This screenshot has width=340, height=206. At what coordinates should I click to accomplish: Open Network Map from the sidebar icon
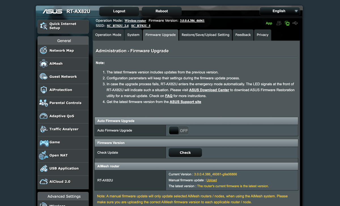click(43, 51)
